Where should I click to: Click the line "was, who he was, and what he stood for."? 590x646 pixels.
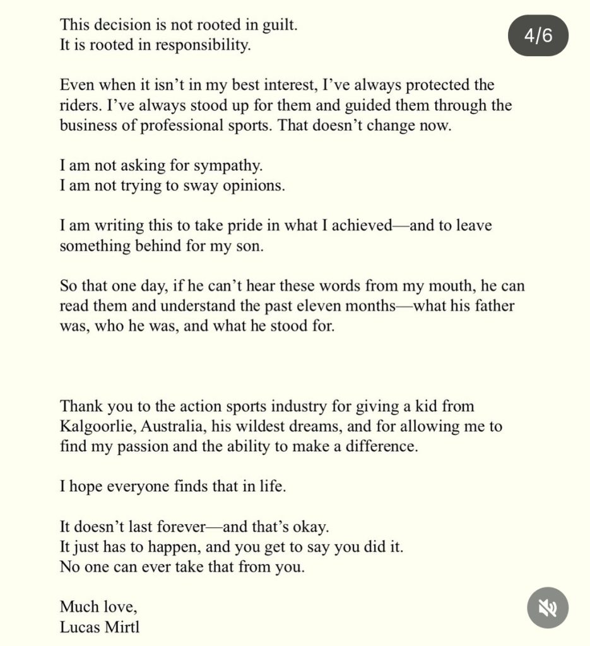197,326
